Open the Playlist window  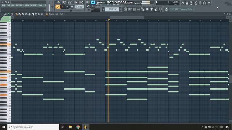click(125, 9)
